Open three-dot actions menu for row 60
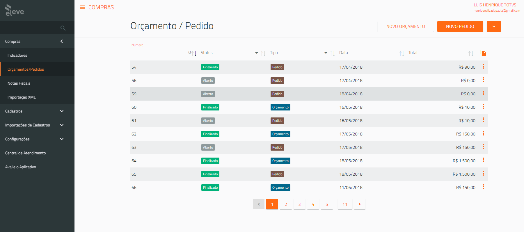This screenshot has width=524, height=232. tap(483, 107)
